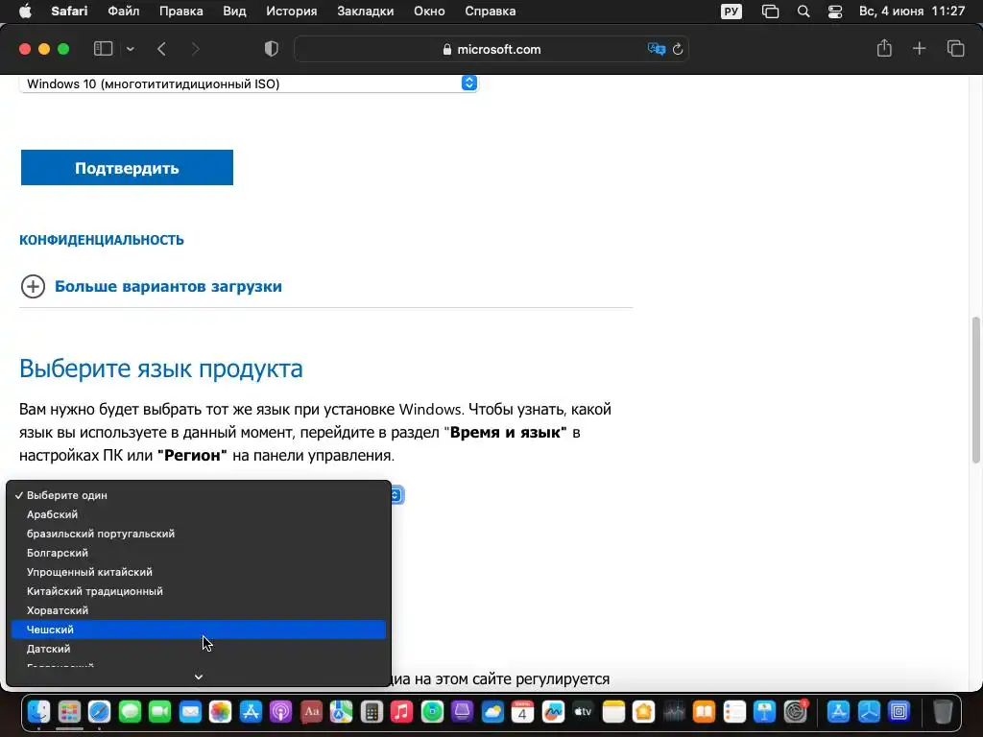Image resolution: width=983 pixels, height=737 pixels.
Task: Open Weather from the Dock
Action: tap(492, 712)
